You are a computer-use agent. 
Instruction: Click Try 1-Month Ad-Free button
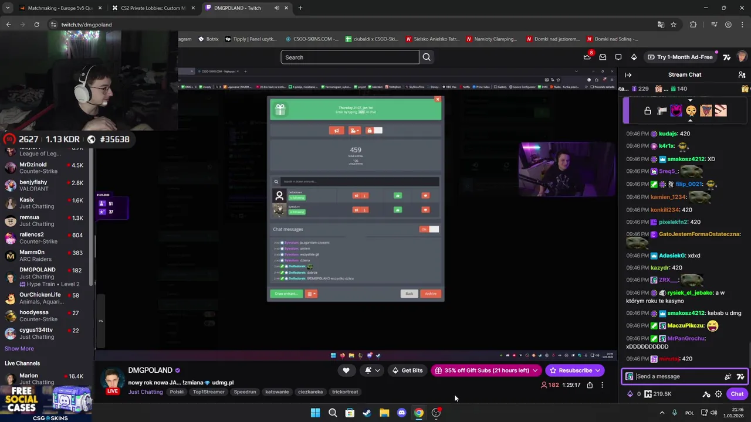[x=681, y=57]
